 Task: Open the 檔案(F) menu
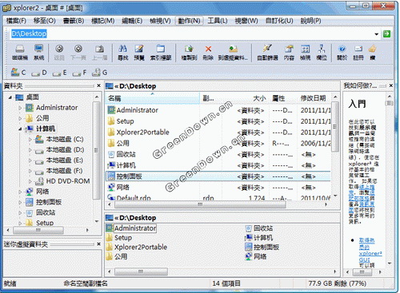16,21
